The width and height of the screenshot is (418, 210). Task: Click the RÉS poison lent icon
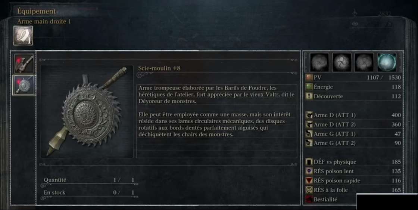point(309,171)
